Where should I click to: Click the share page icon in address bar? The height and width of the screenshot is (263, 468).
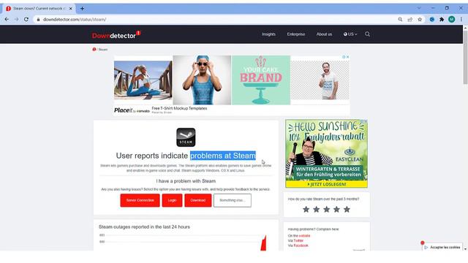coord(410,20)
